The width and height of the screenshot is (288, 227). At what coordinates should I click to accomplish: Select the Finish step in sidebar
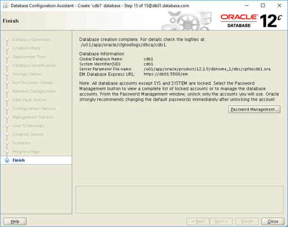pyautogui.click(x=19, y=160)
